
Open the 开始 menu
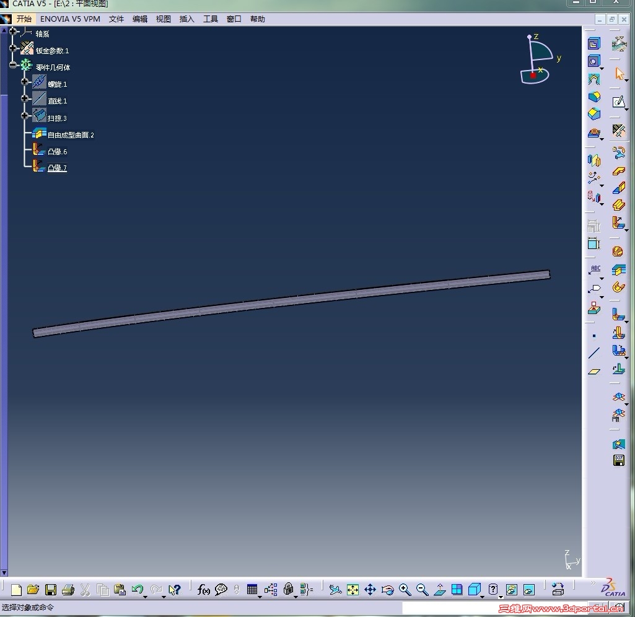(24, 19)
